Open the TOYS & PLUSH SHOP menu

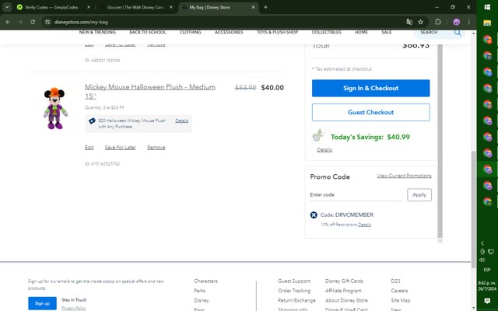(277, 33)
